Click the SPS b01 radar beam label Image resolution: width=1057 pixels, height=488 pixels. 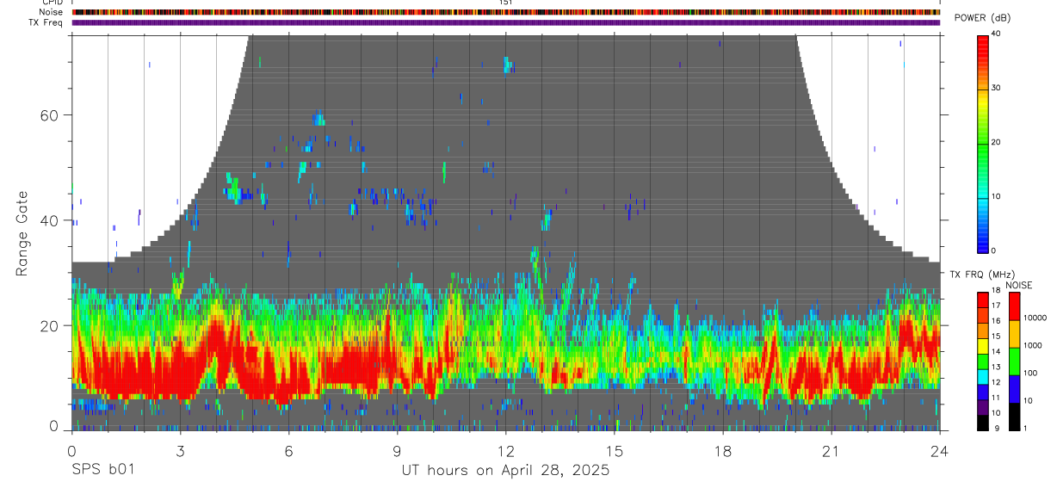click(x=102, y=470)
